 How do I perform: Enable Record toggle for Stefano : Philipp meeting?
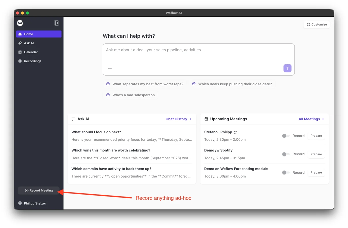[x=286, y=136]
